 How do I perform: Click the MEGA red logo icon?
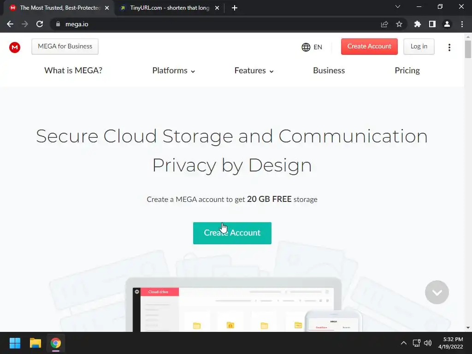14,47
